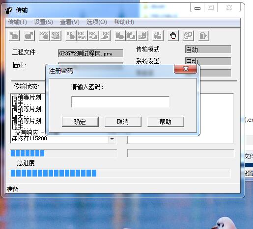Viewport: 253px width, 229px height.
Task: Click the second SYS toolbar icon
Action: coord(56,36)
